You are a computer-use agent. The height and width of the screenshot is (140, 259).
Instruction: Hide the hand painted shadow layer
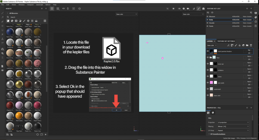coord(208,51)
